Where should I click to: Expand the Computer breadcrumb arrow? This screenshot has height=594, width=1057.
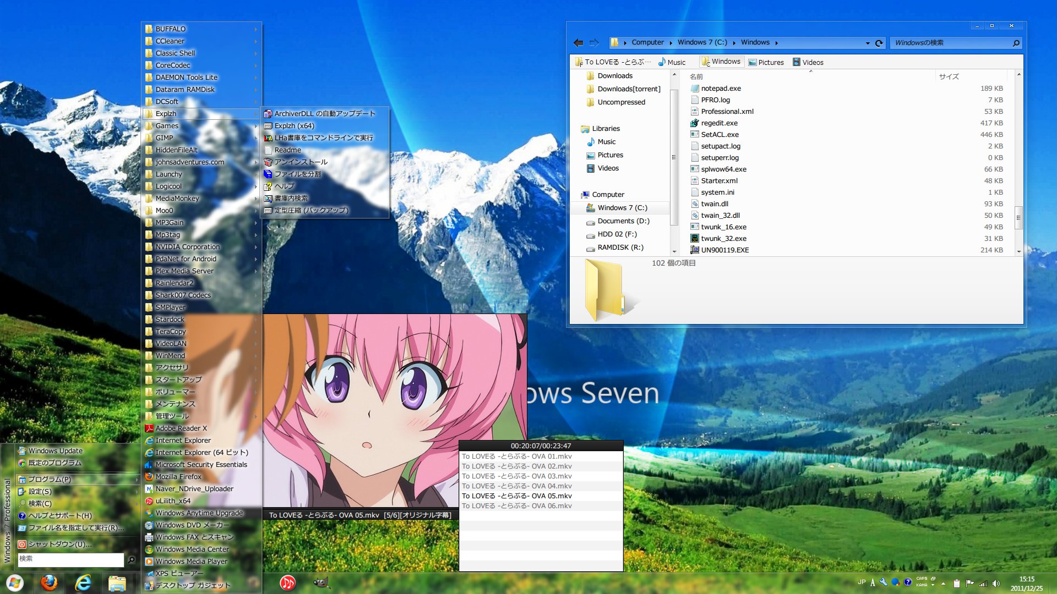[671, 43]
